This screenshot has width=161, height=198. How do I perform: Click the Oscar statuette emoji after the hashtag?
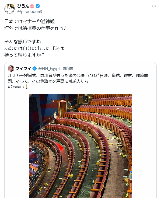click(x=26, y=87)
